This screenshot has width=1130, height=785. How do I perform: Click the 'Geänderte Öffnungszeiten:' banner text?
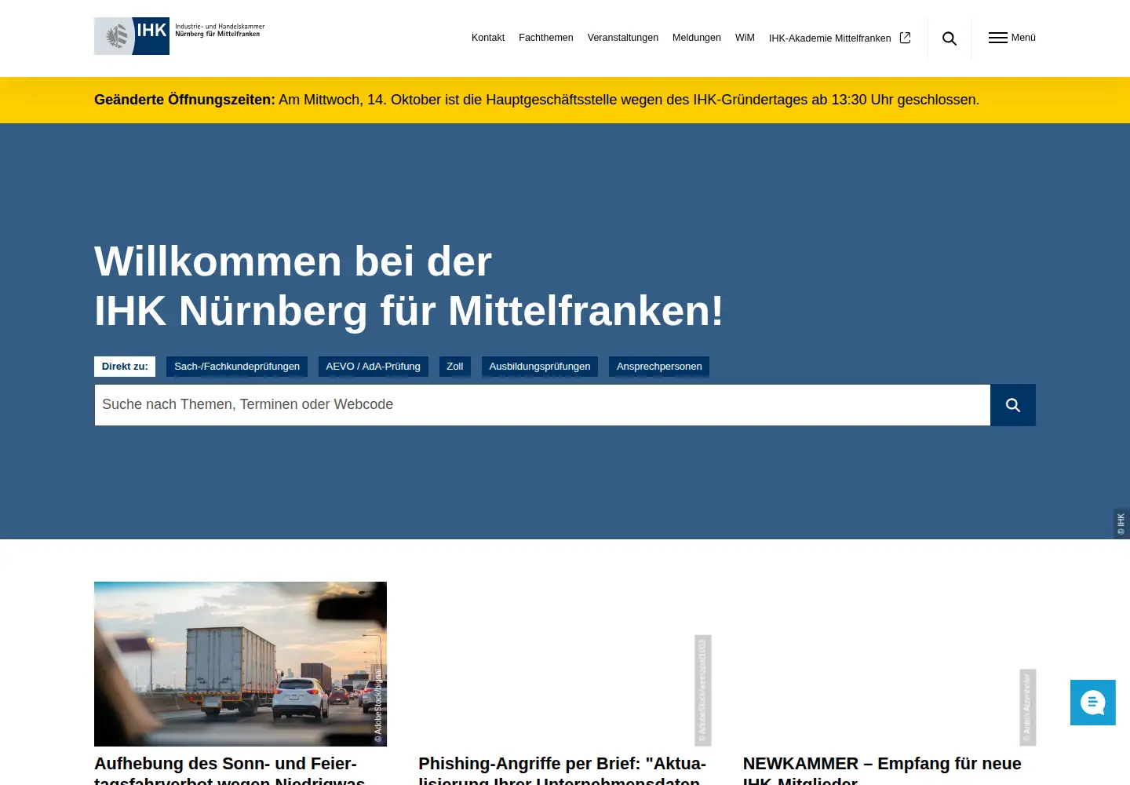[x=184, y=100]
